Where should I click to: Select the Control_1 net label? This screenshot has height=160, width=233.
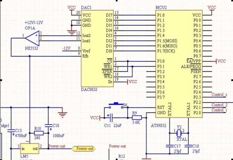pos(219,110)
